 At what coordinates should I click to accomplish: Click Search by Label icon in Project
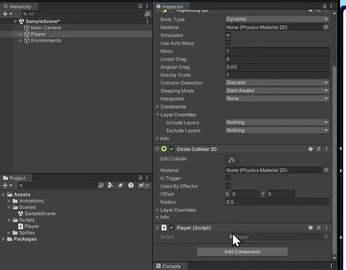(x=120, y=185)
